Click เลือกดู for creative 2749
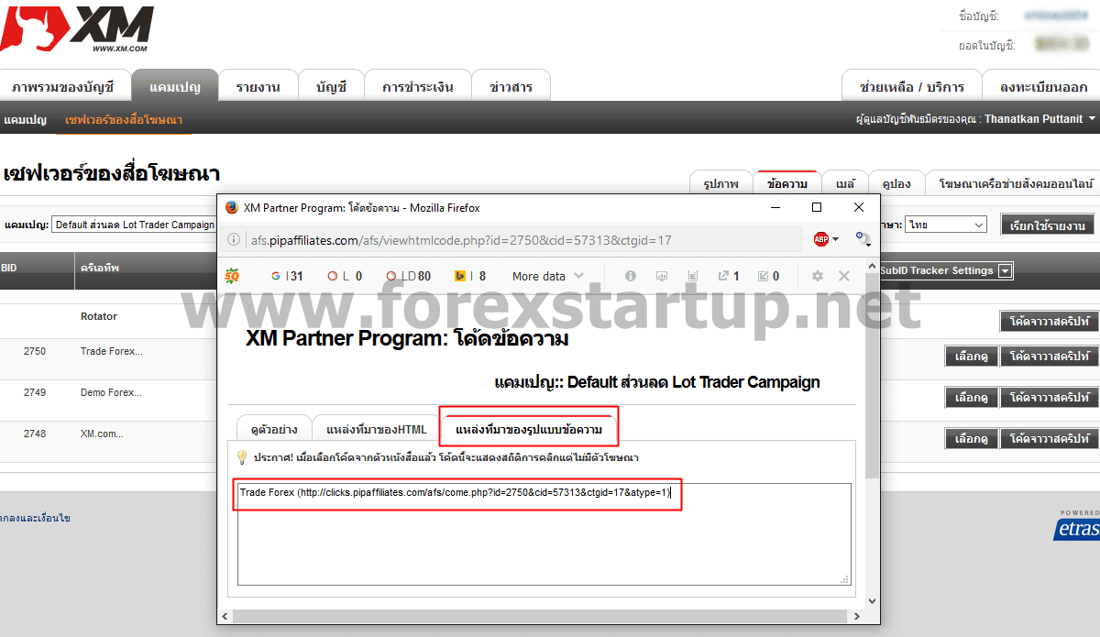The width and height of the screenshot is (1100, 637). (x=971, y=398)
